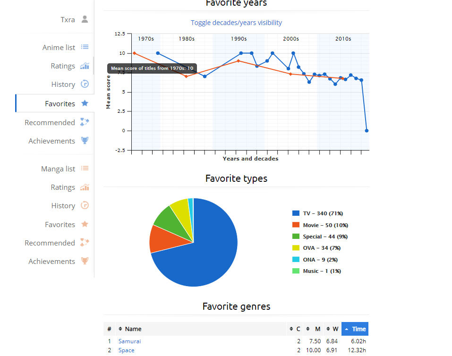Click the anime Achievements trophy icon
This screenshot has height=356, width=452.
tap(85, 141)
